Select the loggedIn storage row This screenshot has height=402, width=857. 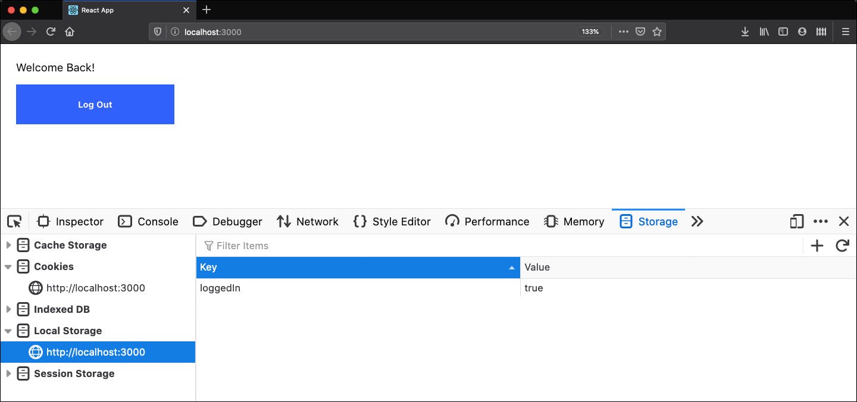tap(357, 288)
